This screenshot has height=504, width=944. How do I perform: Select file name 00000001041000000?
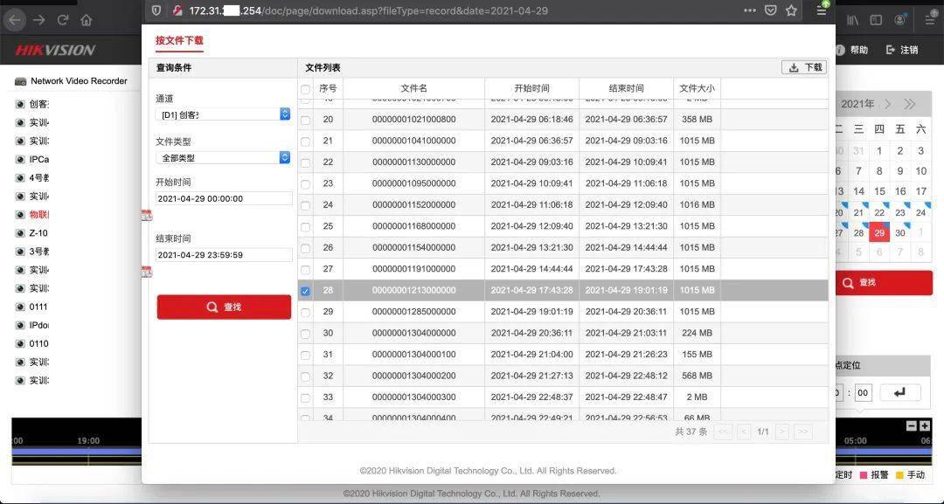click(413, 141)
